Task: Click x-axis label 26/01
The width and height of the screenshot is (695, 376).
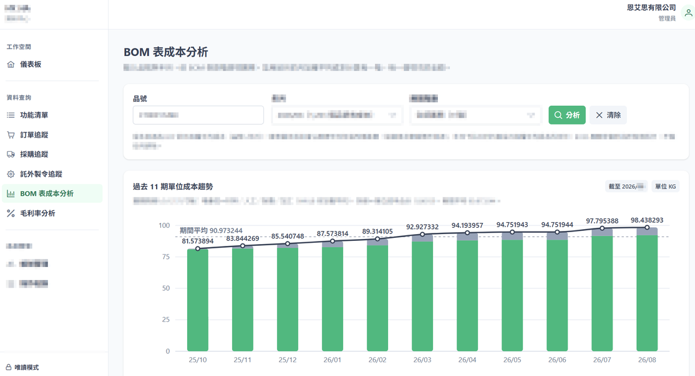Action: pyautogui.click(x=333, y=360)
